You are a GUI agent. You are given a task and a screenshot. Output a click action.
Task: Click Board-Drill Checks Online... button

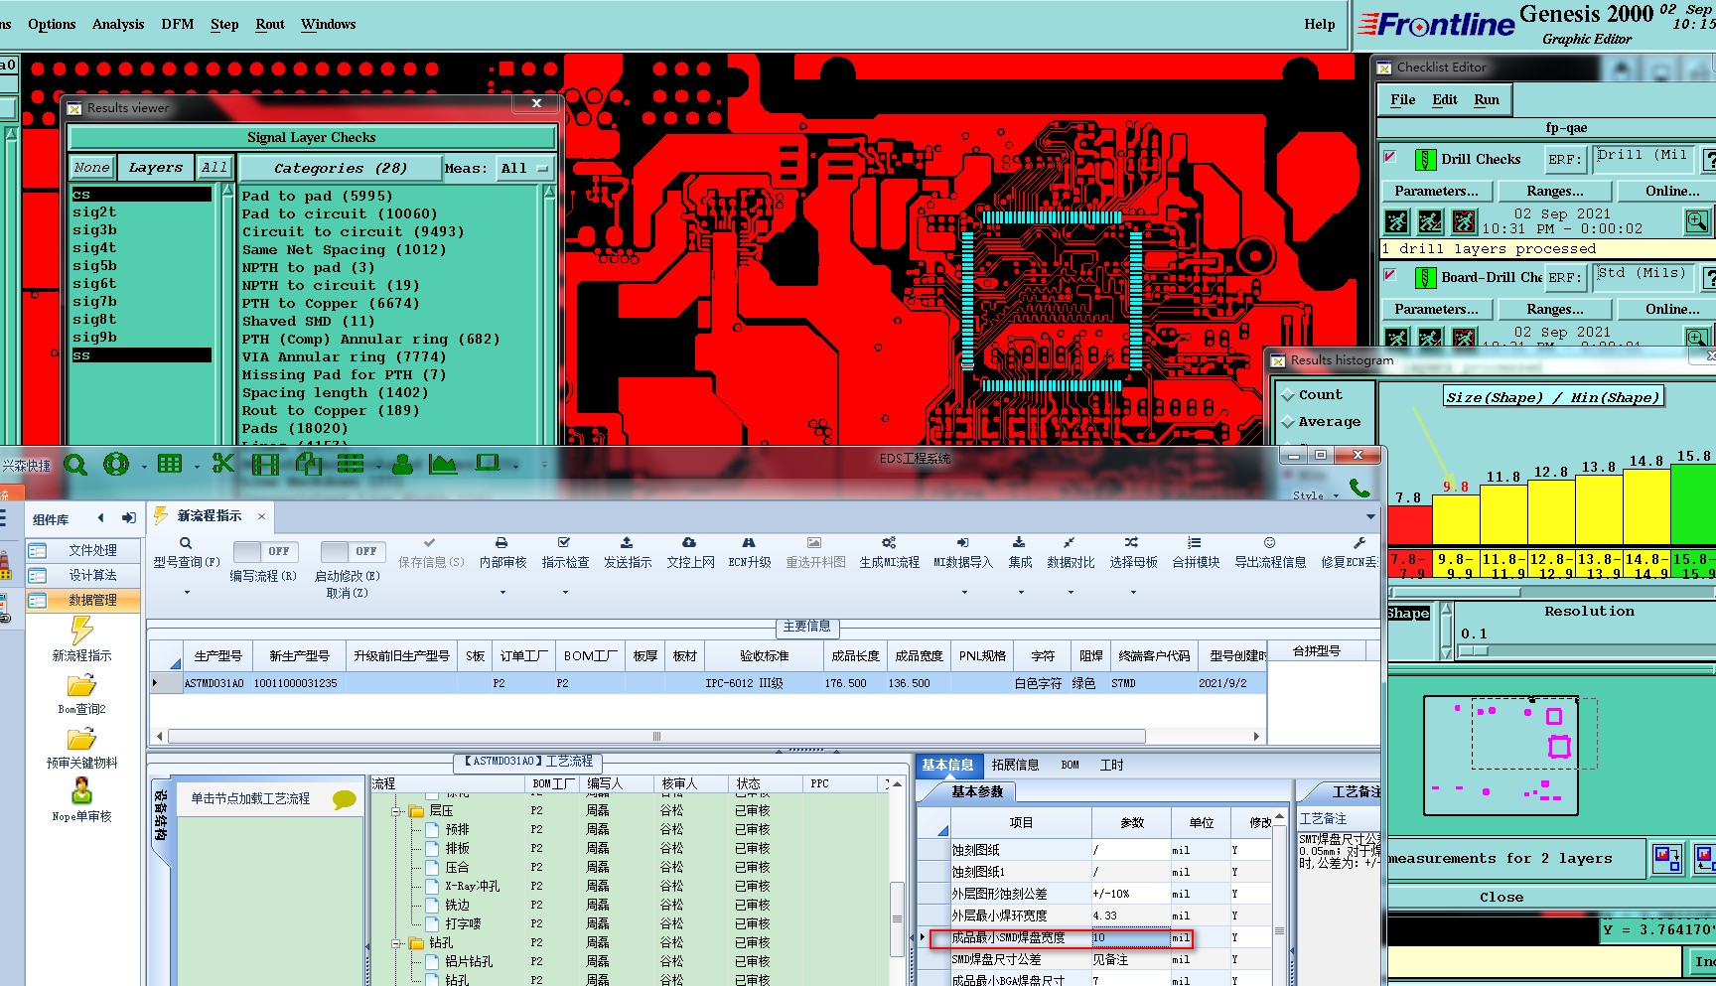coord(1671,309)
